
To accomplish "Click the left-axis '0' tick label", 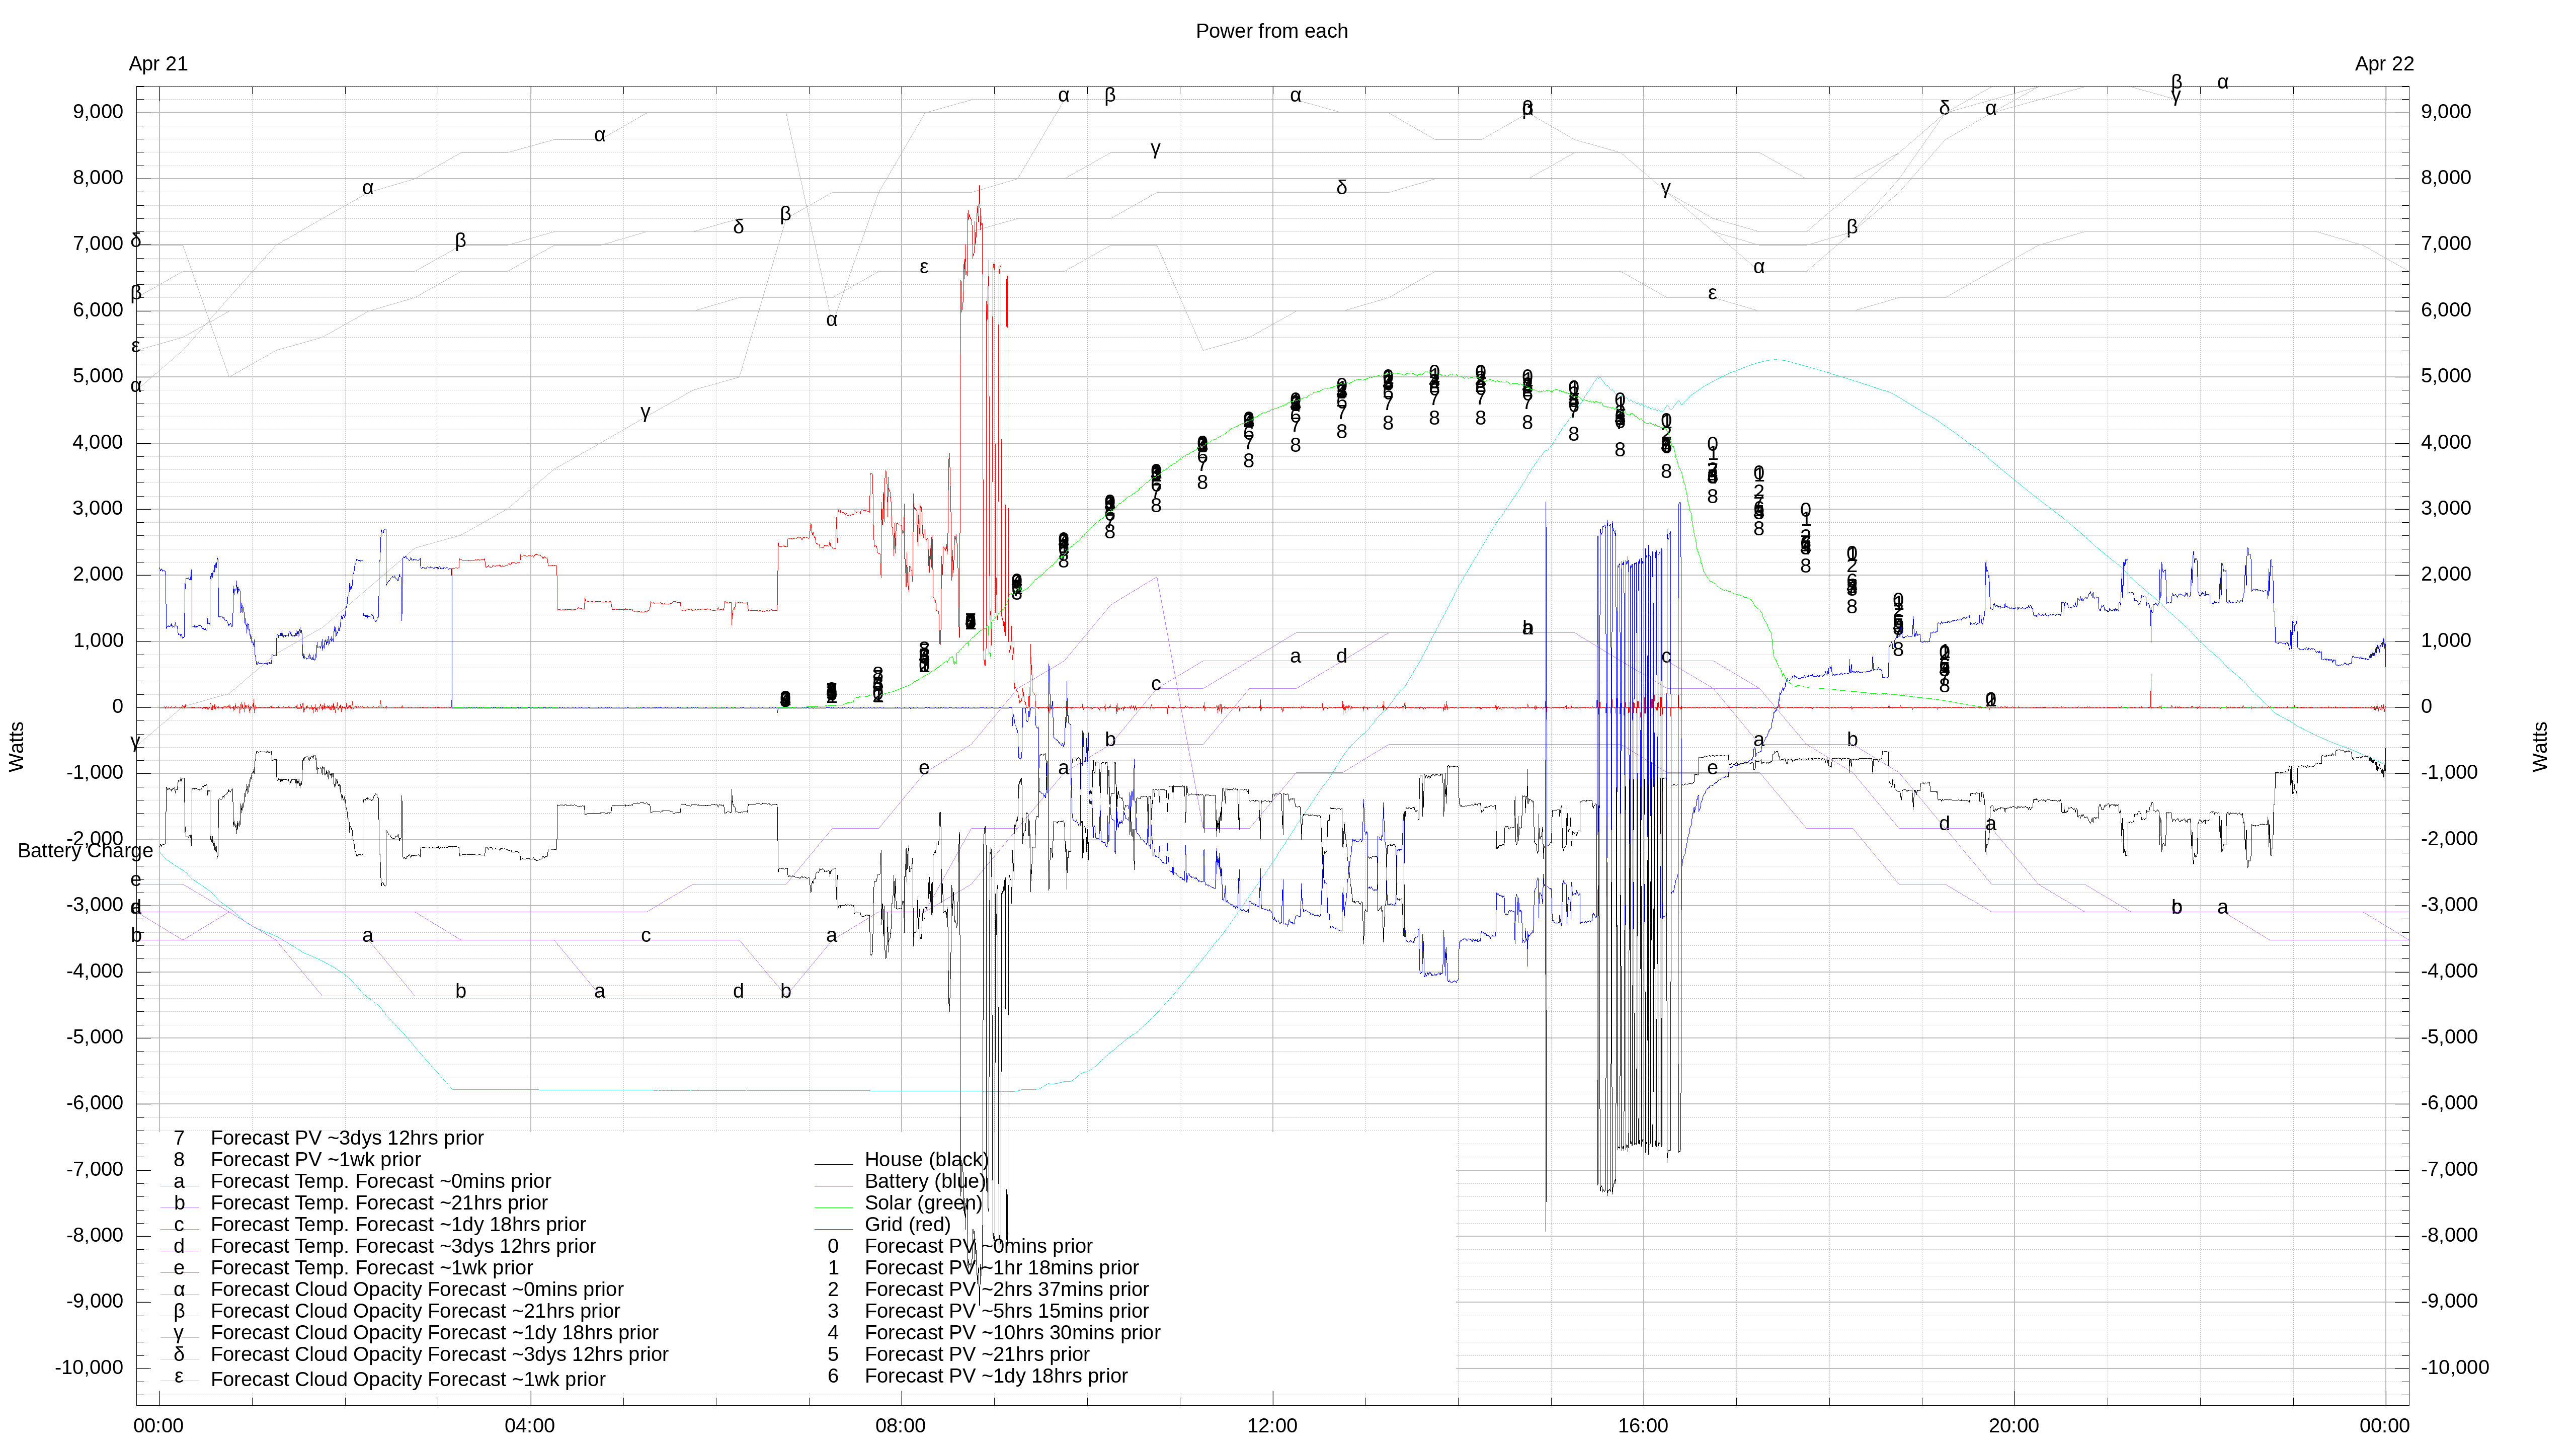I will (118, 707).
